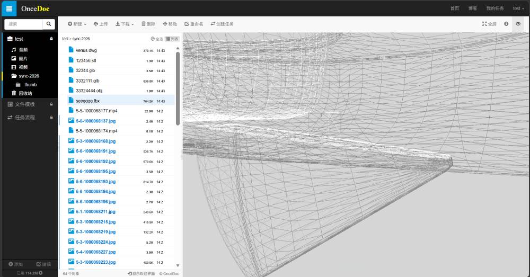The height and width of the screenshot is (277, 530).
Task: Click the lock icon beside 任务流程
Action: coord(51,118)
